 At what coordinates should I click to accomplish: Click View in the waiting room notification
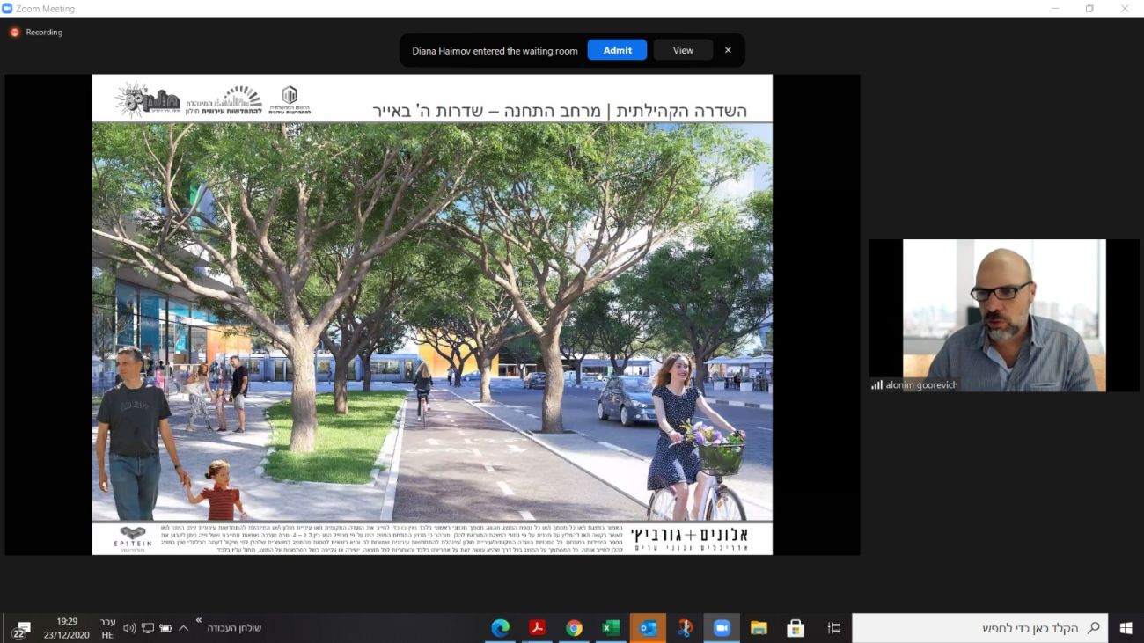(x=683, y=50)
